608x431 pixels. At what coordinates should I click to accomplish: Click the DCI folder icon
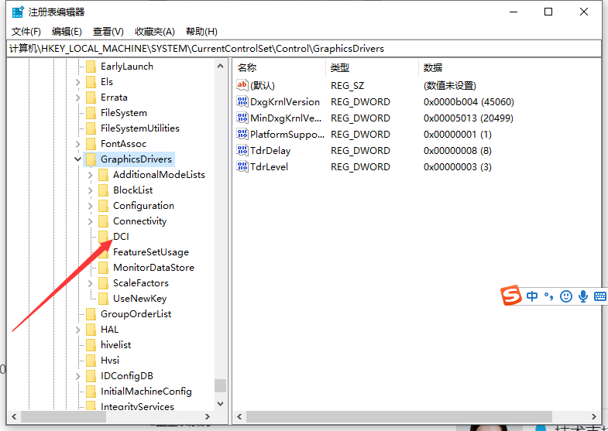click(x=104, y=236)
